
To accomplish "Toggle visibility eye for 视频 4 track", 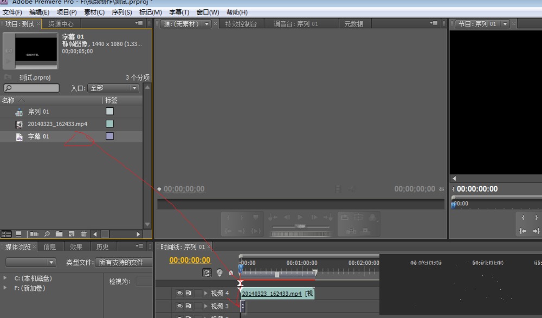I will pyautogui.click(x=179, y=294).
